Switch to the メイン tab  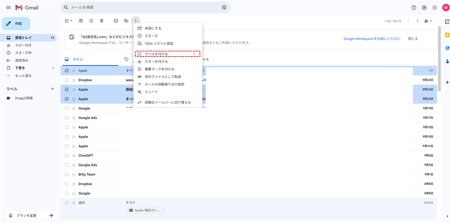(90, 59)
